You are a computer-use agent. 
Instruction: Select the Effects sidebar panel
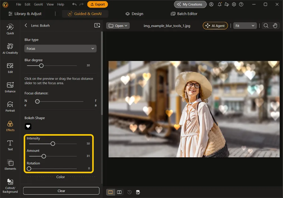(10, 126)
